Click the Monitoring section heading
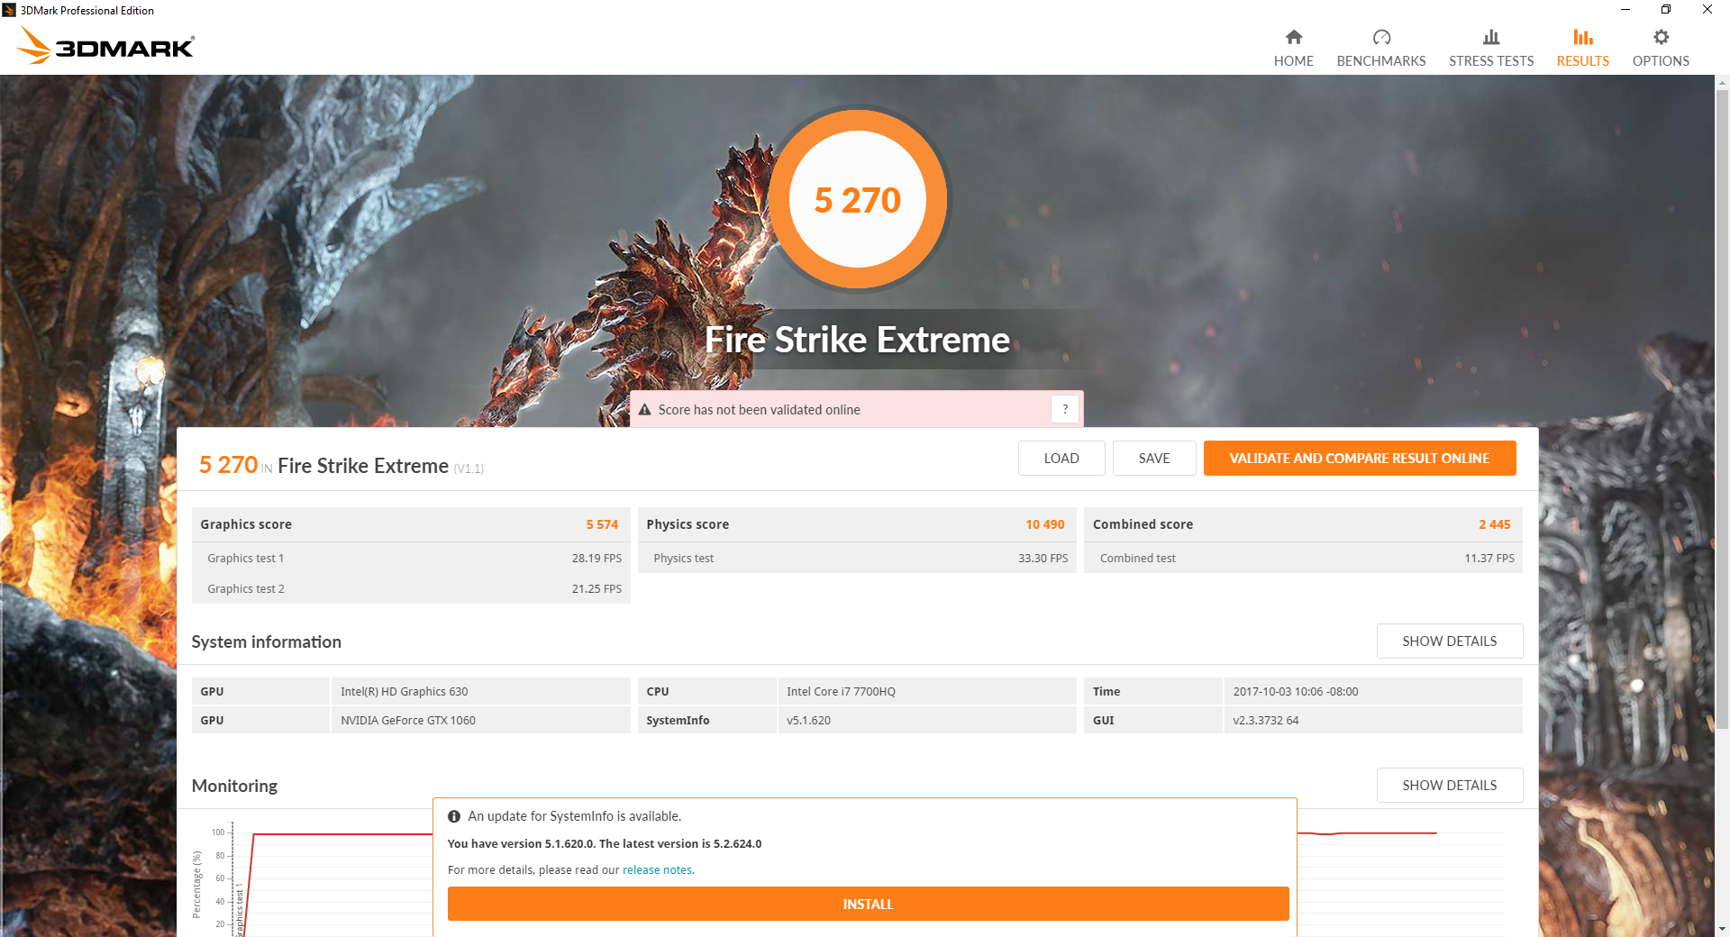Viewport: 1730px width, 937px height. tap(234, 786)
